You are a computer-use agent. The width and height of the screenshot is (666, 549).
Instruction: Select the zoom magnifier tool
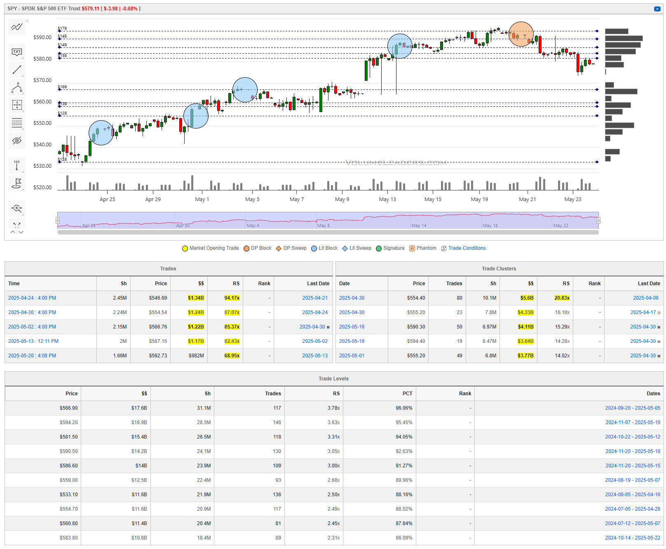[x=17, y=208]
